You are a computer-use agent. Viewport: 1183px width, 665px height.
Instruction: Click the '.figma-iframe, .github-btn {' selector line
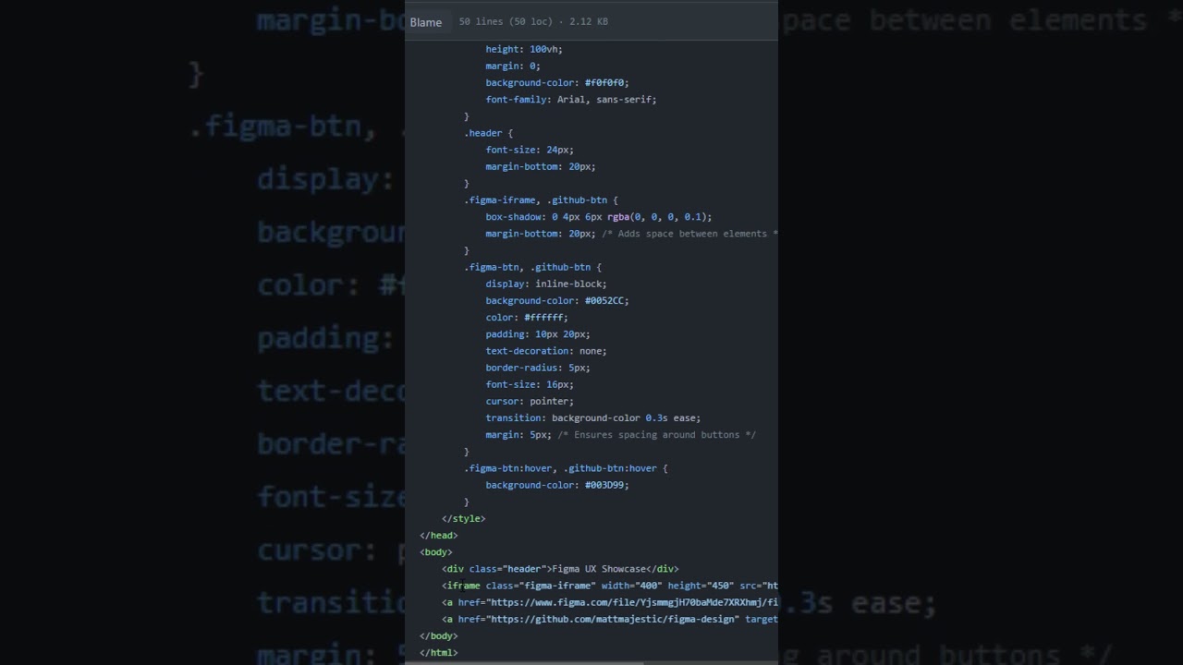coord(541,199)
